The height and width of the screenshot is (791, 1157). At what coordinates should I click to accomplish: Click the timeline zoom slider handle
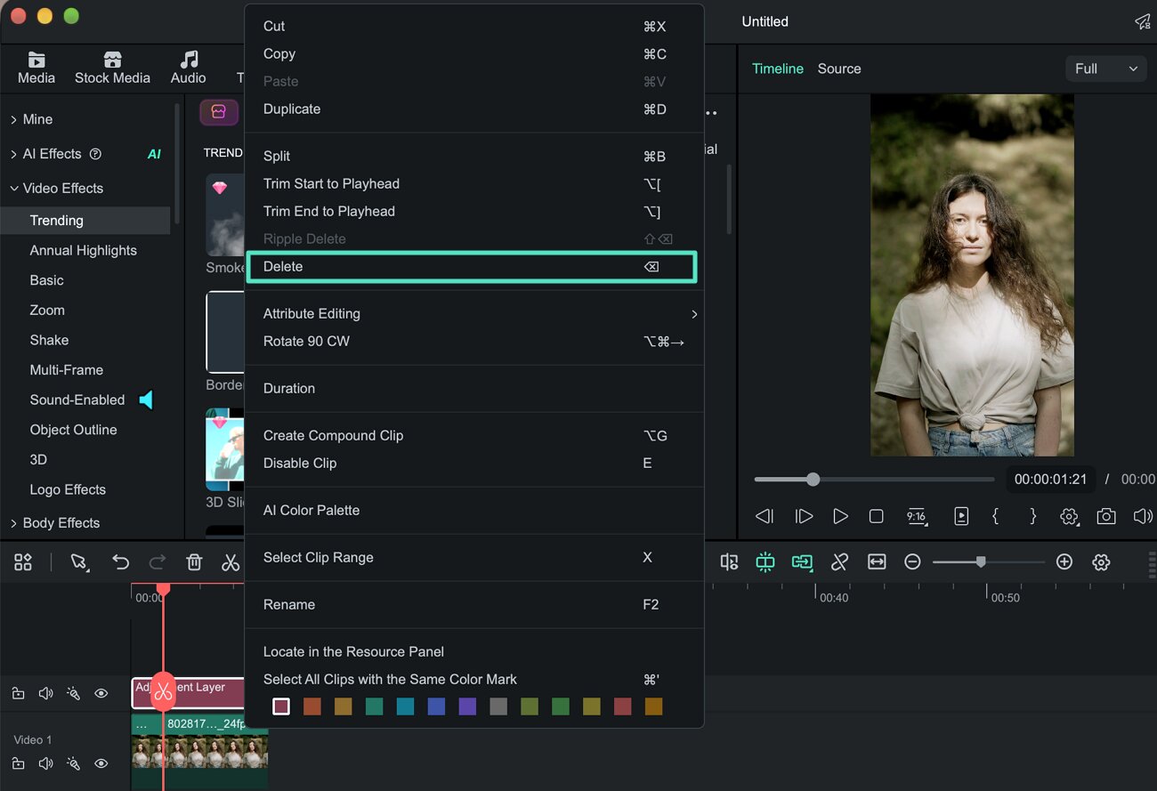pyautogui.click(x=980, y=562)
